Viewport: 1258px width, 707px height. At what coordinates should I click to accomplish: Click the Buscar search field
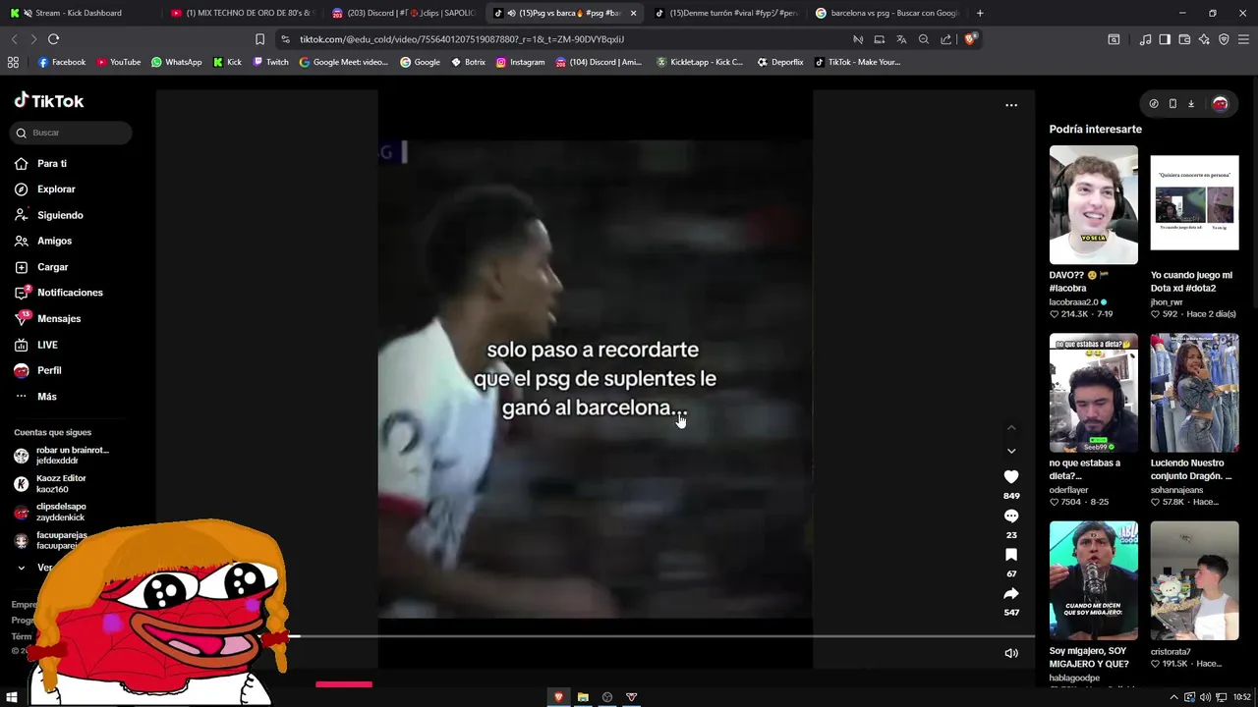click(x=71, y=133)
